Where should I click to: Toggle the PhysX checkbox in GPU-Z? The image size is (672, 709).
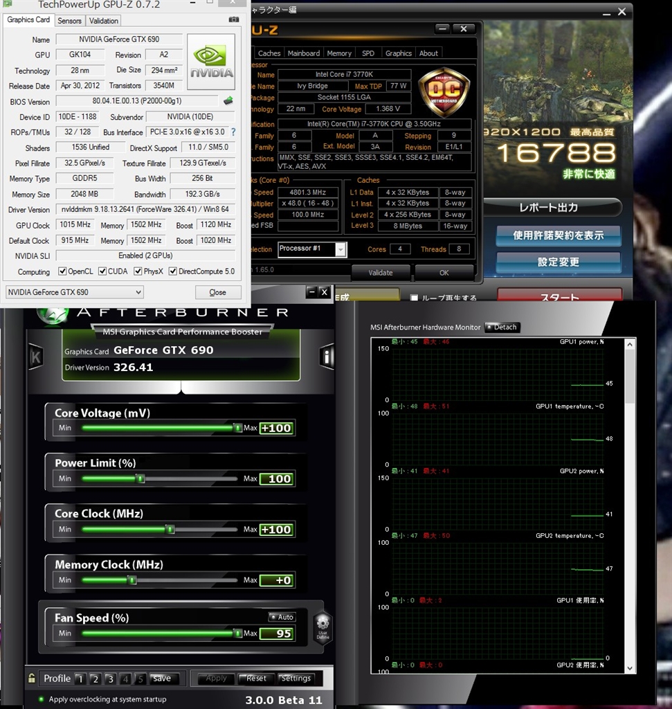point(138,271)
